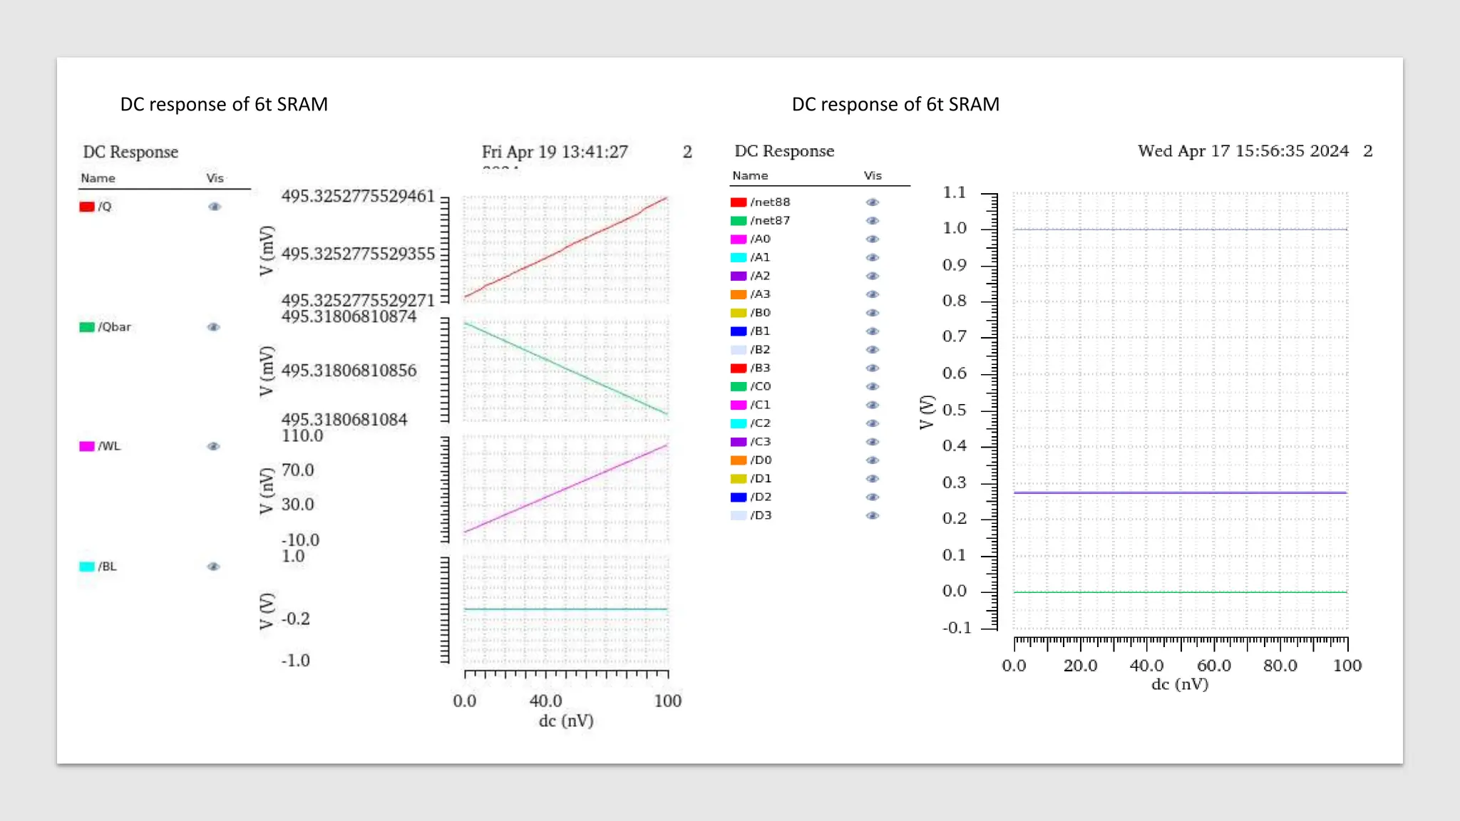Toggle visibility eye of /B3 signal
This screenshot has height=821, width=1460.
coord(873,368)
